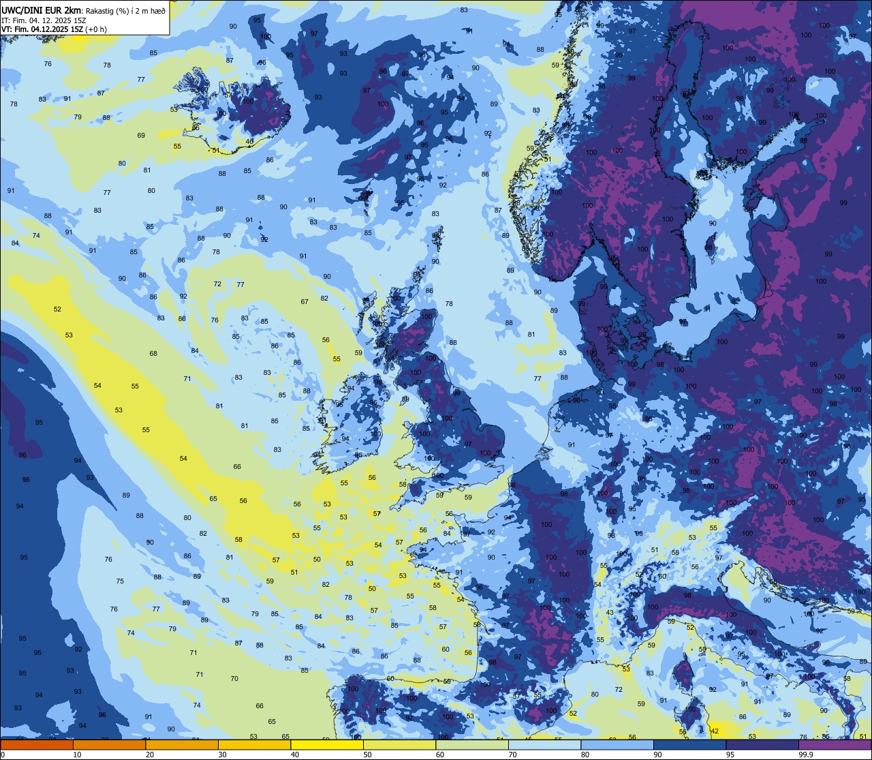Click the 60–70% light green legend swatch
Viewport: 872px width, 760px height.
pyautogui.click(x=472, y=744)
